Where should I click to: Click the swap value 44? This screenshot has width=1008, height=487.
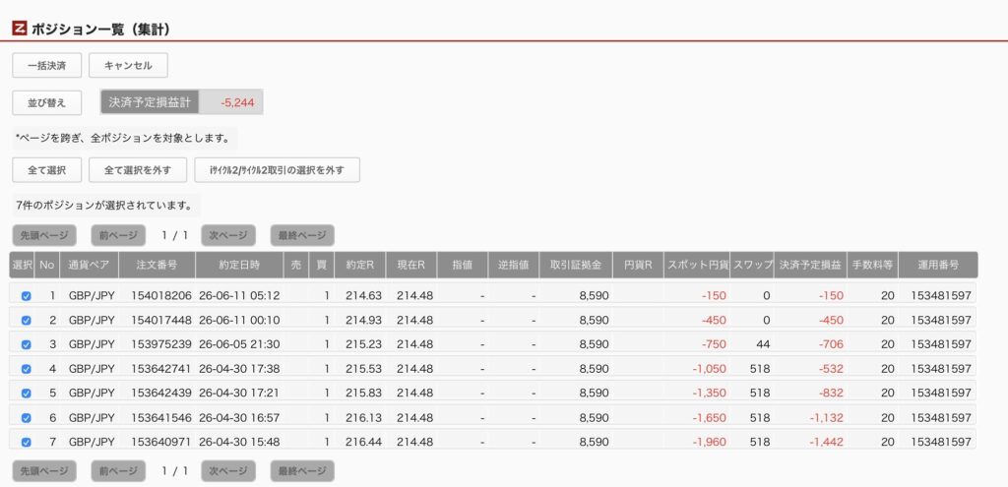click(763, 344)
